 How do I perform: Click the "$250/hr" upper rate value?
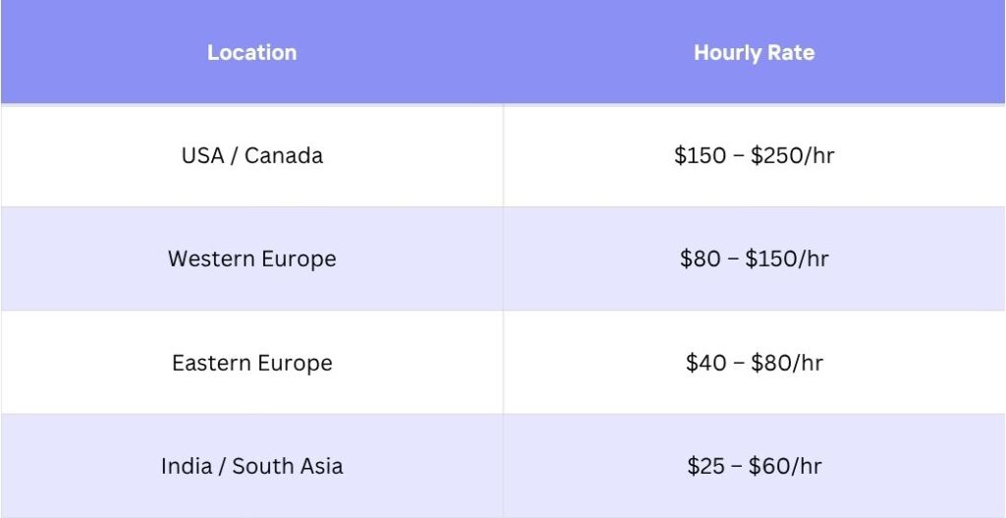(x=793, y=155)
